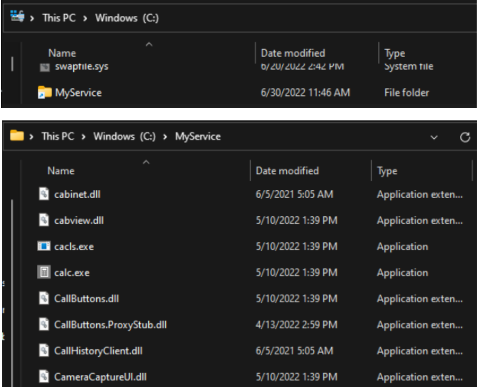Screen dimensions: 477x387
Task: Expand chevron after This PC in MyService window
Action: (x=84, y=137)
